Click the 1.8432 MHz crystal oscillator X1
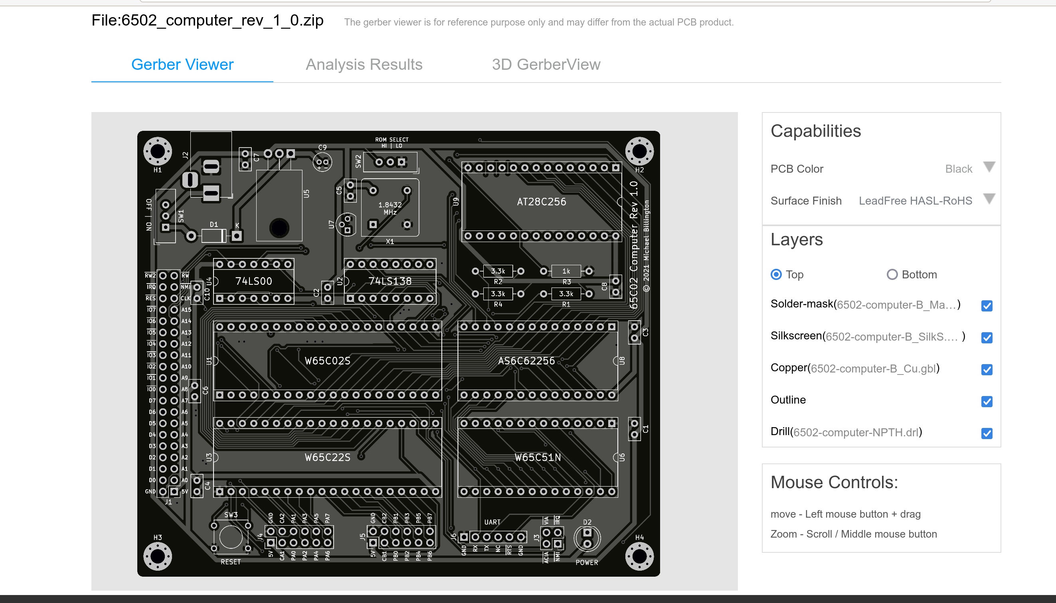 tap(390, 208)
